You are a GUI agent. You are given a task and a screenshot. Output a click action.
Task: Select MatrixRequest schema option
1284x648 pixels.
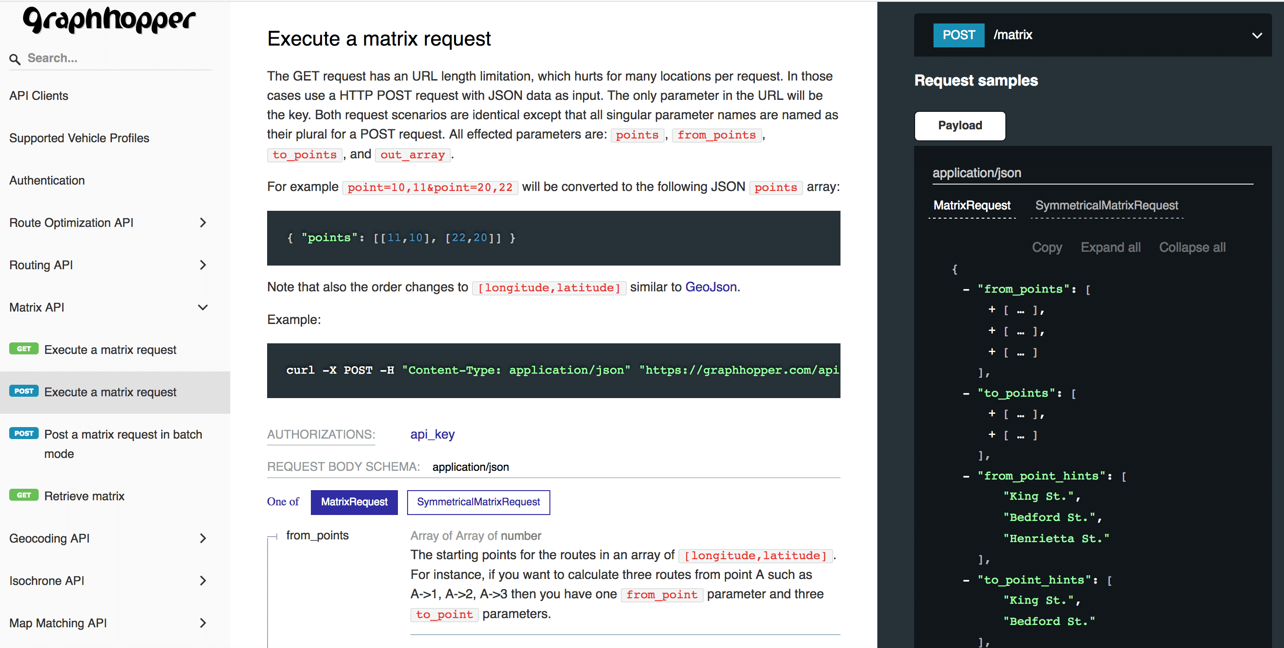(354, 502)
